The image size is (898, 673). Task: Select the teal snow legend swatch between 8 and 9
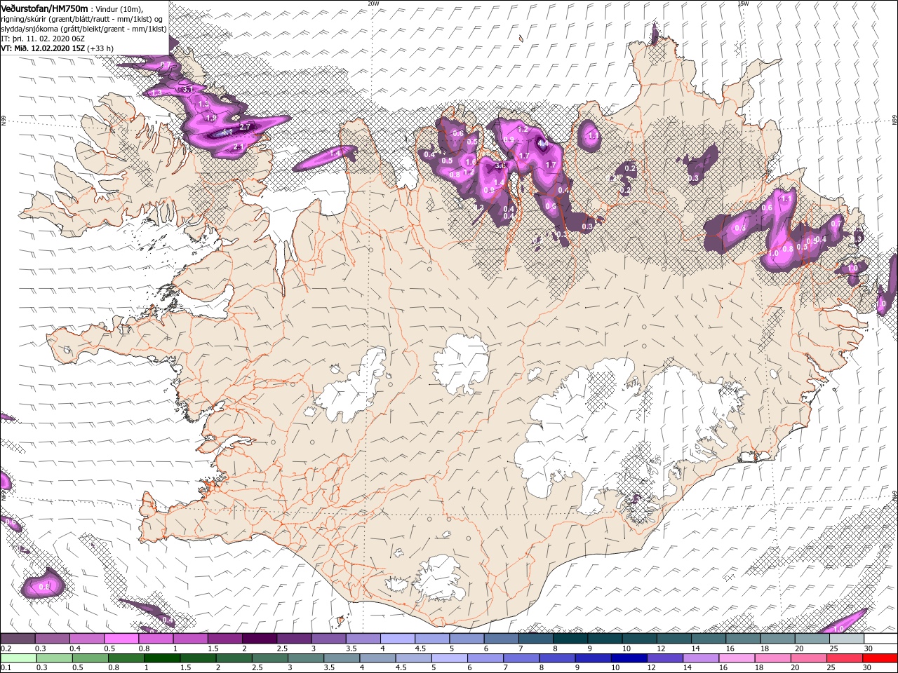(x=570, y=639)
